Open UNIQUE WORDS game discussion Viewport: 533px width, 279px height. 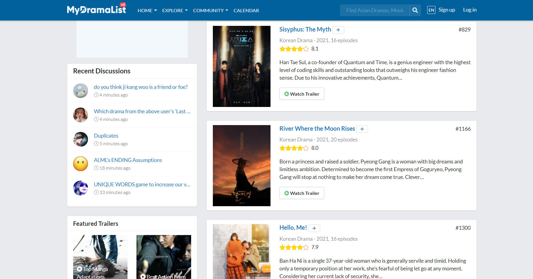pyautogui.click(x=142, y=185)
